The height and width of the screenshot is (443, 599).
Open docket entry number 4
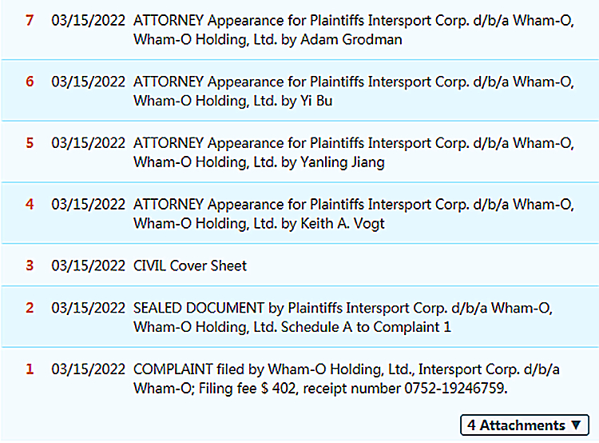click(30, 204)
